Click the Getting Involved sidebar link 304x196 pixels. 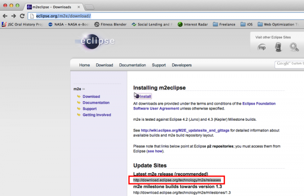pos(98,115)
